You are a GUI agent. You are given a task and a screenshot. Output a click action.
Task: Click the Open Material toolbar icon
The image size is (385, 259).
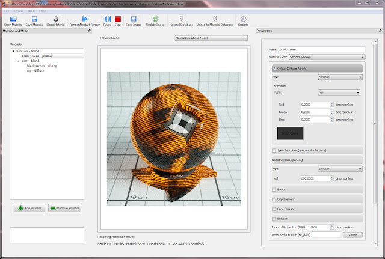coord(13,19)
